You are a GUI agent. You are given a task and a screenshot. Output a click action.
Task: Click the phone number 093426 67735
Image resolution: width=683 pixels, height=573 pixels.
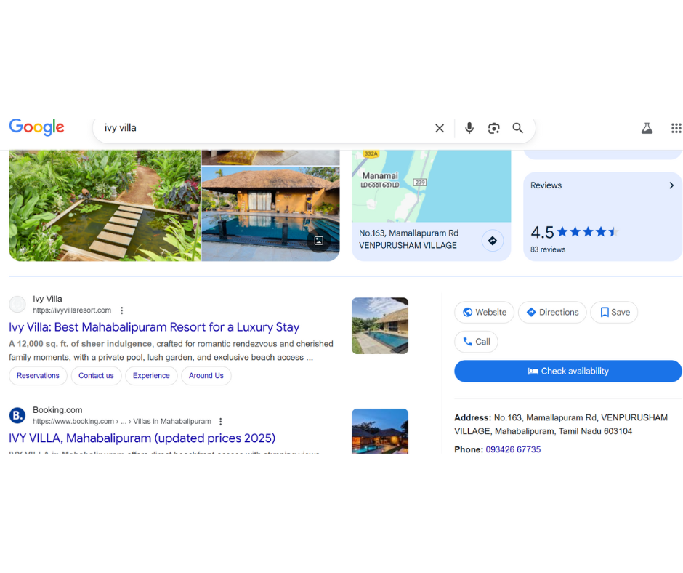pyautogui.click(x=513, y=449)
